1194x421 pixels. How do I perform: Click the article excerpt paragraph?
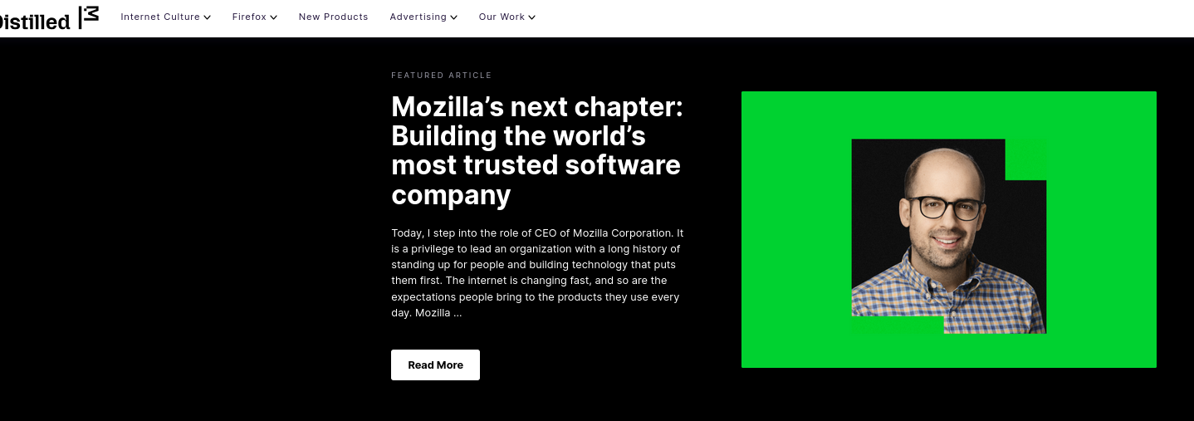click(536, 273)
